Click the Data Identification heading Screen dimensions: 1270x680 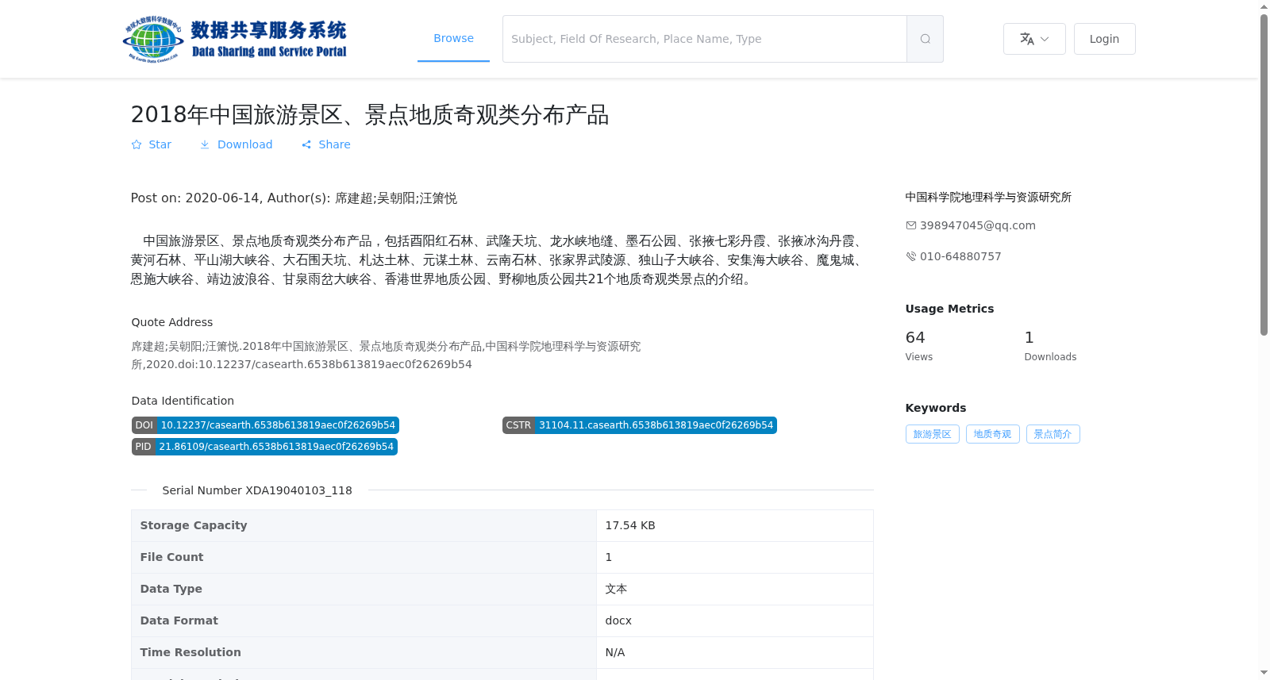[183, 401]
